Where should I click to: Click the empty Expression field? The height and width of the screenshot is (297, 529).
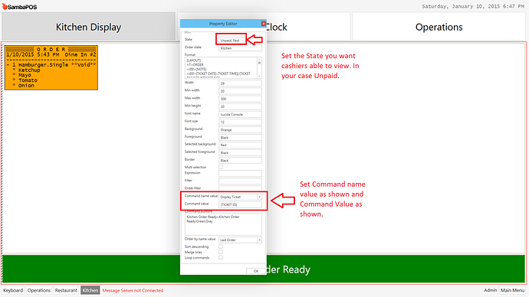(240, 174)
